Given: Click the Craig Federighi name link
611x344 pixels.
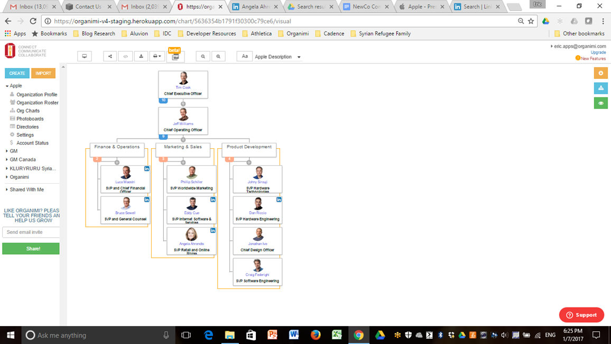Looking at the screenshot, I should click(x=257, y=275).
